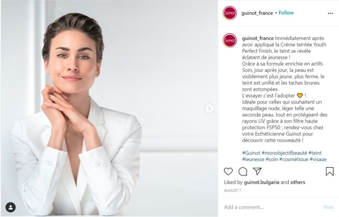Open the #monobjectifbeauté hashtag
339x217 pixels.
(284, 153)
